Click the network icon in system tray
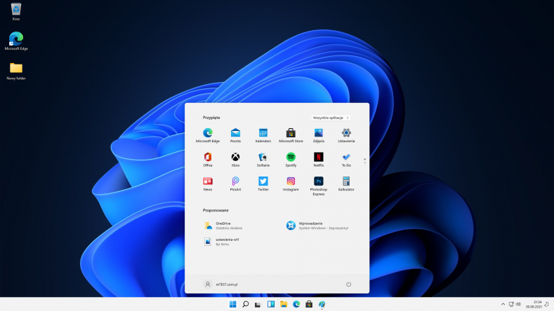 click(x=511, y=304)
